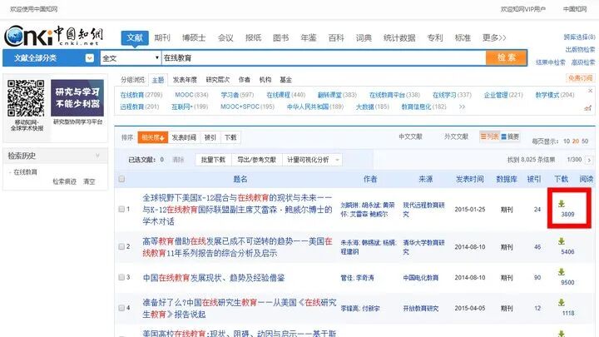Image resolution: width=599 pixels, height=337 pixels.
Task: Open 中国在线教育发展现状、趋势及经验借鉴 article
Action: click(214, 278)
